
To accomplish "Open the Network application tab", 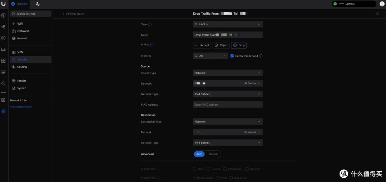I will click(19, 4).
